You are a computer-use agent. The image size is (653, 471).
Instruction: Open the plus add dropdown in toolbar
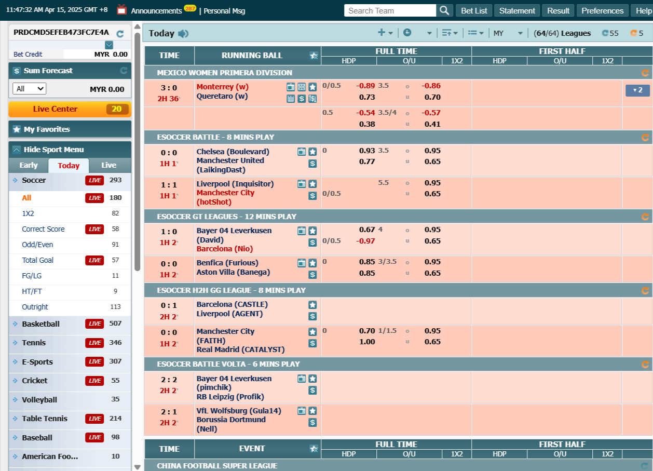click(385, 33)
